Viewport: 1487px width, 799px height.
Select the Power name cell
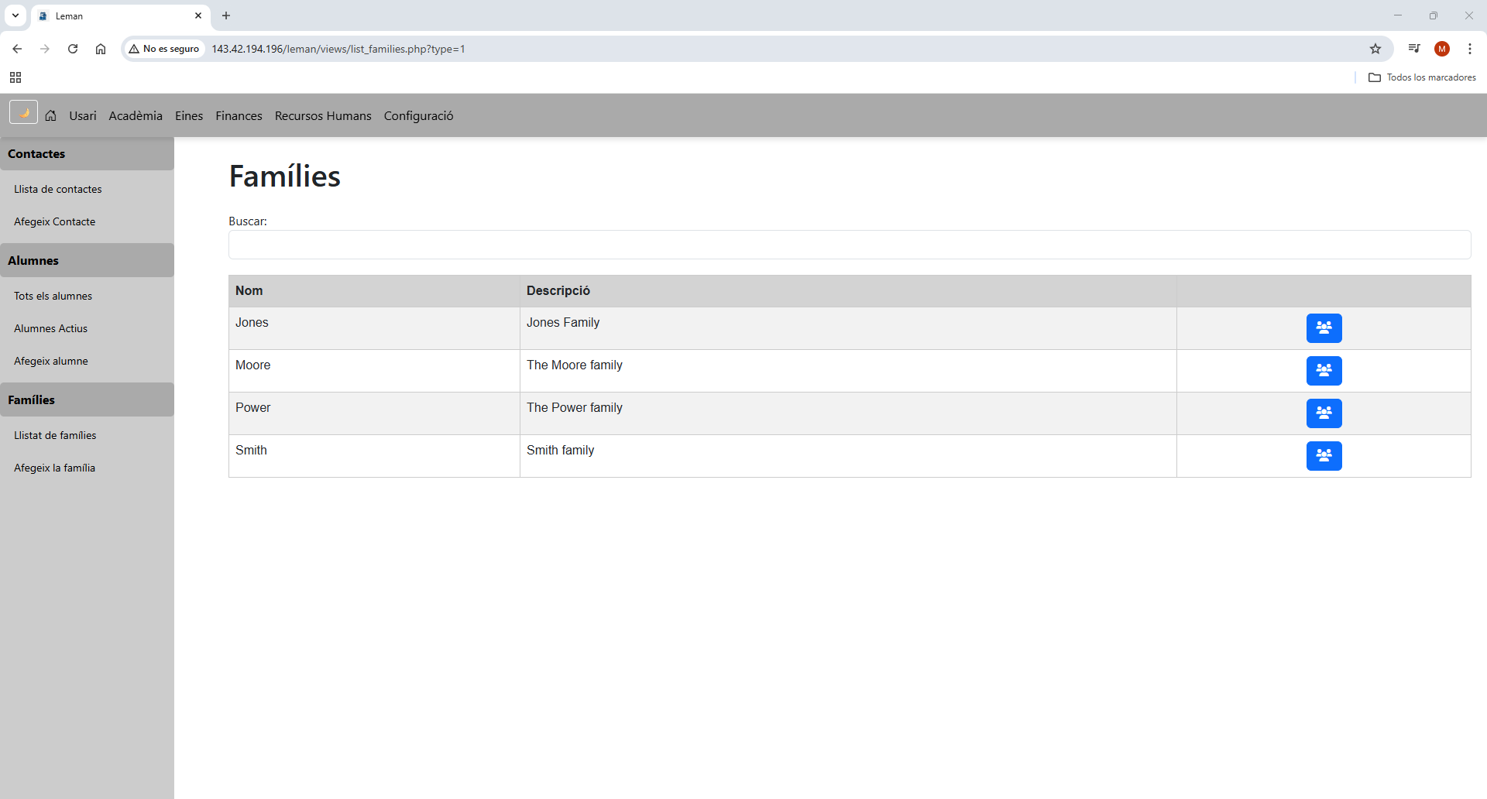point(374,413)
